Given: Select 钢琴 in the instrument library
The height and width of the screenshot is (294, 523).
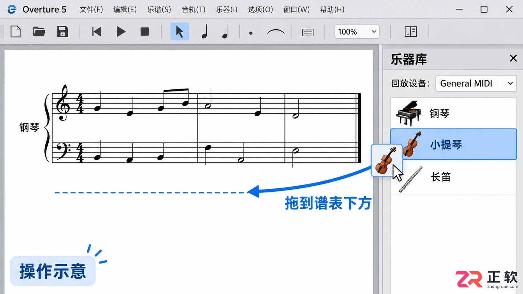Looking at the screenshot, I should pos(453,113).
